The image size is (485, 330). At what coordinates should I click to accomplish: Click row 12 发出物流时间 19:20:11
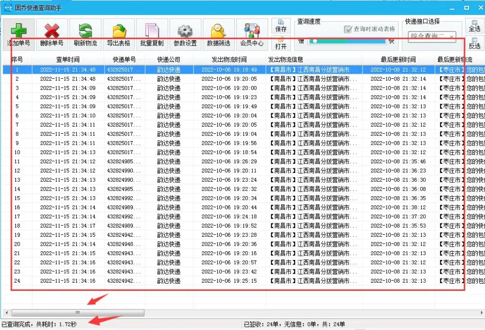point(229,171)
